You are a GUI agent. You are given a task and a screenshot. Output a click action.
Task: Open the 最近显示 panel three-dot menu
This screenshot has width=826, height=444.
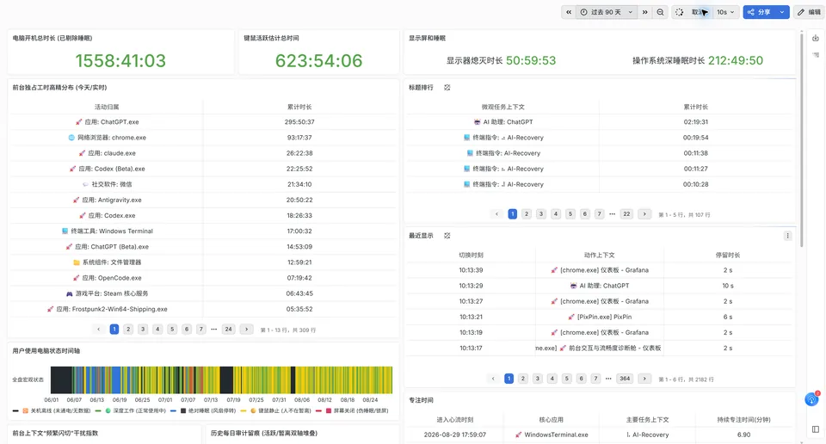coord(787,236)
